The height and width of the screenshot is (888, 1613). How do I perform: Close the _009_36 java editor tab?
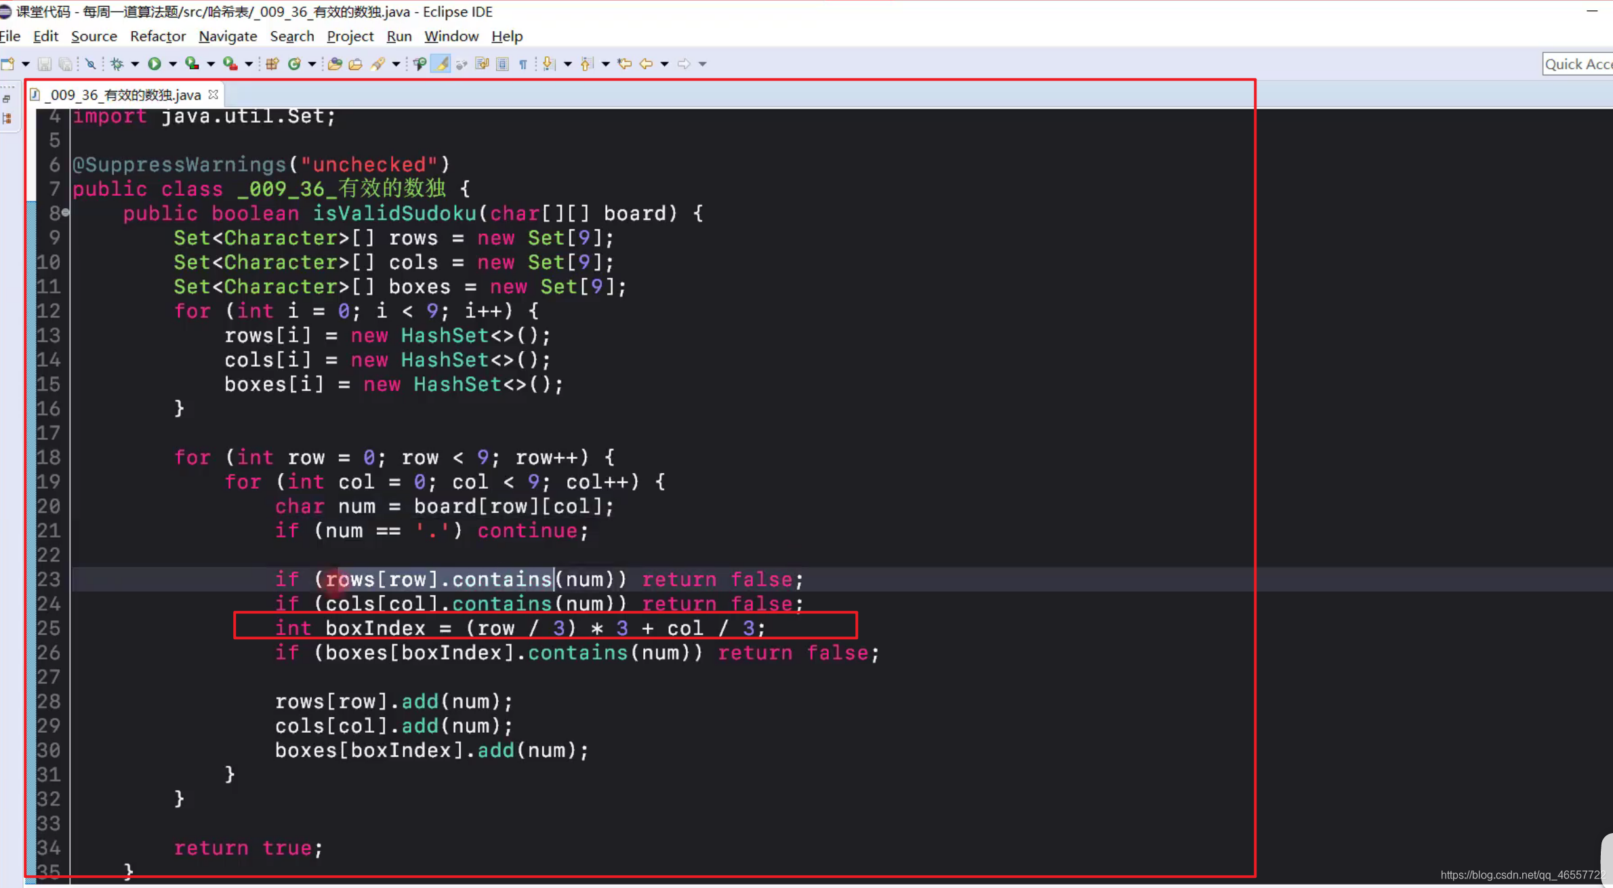tap(213, 94)
